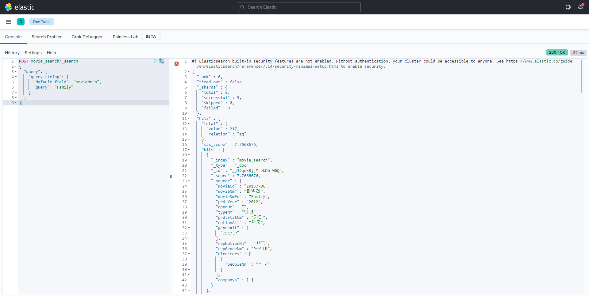
Task: Open the console Settings
Action: coord(33,53)
